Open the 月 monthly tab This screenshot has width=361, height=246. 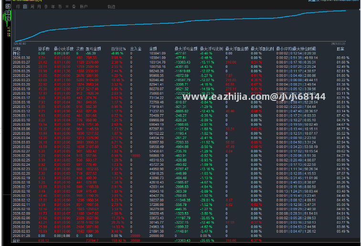(39, 7)
